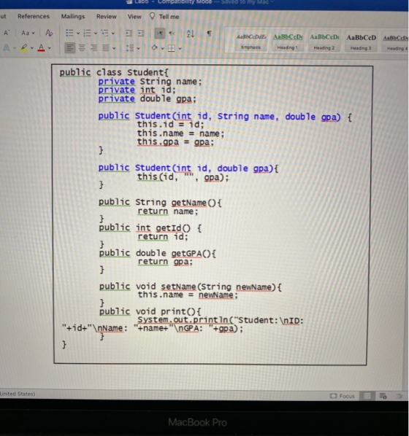Image resolution: width=409 pixels, height=436 pixels.
Task: Click the line 'private String name;'
Action: [x=150, y=82]
